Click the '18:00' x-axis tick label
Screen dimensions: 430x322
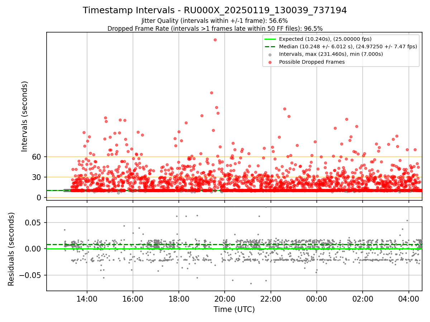pos(179,299)
